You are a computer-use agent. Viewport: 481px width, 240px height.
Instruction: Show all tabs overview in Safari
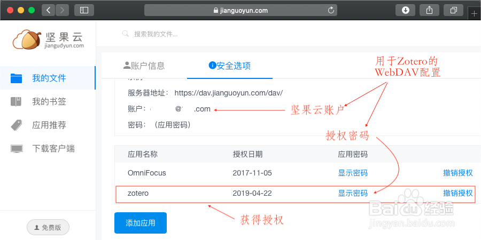pos(453,10)
